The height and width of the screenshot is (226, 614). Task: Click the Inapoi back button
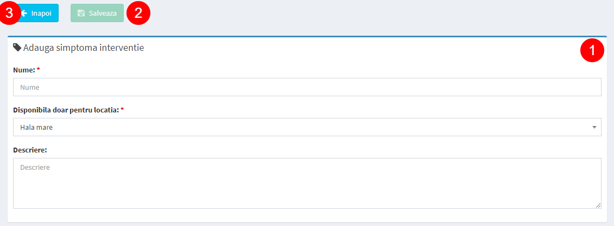(36, 13)
